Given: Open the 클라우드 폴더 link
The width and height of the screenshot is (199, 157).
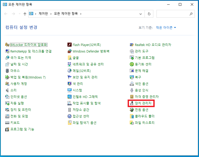Looking at the screenshot, I should tap(145, 116).
